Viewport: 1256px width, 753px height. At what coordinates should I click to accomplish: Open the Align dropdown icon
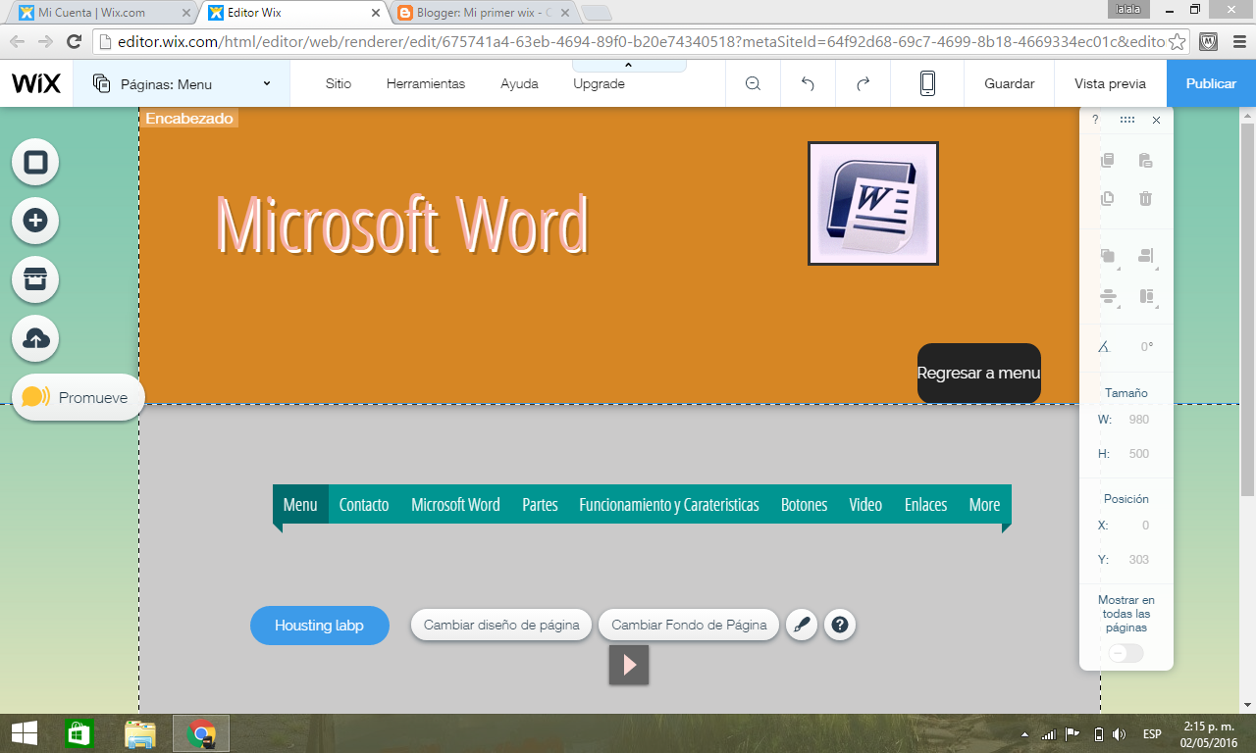1146,257
